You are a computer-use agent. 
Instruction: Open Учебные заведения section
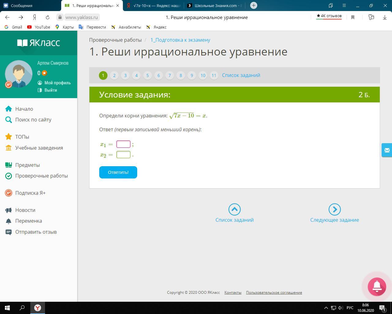39,148
